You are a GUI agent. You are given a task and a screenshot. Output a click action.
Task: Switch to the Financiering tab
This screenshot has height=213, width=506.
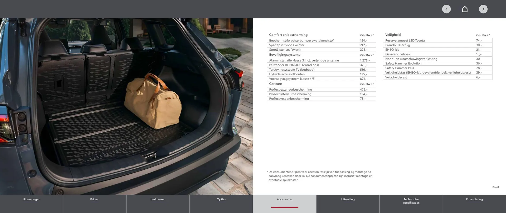pos(474,204)
